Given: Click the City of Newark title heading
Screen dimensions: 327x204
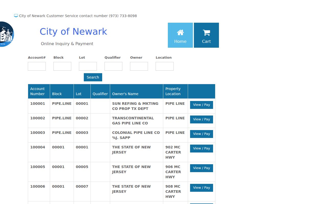Looking at the screenshot, I should (x=73, y=32).
